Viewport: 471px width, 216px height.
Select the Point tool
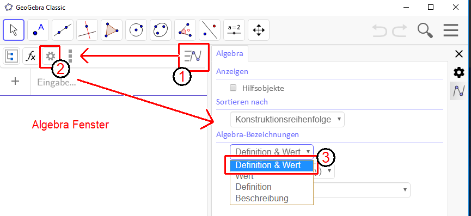38,30
